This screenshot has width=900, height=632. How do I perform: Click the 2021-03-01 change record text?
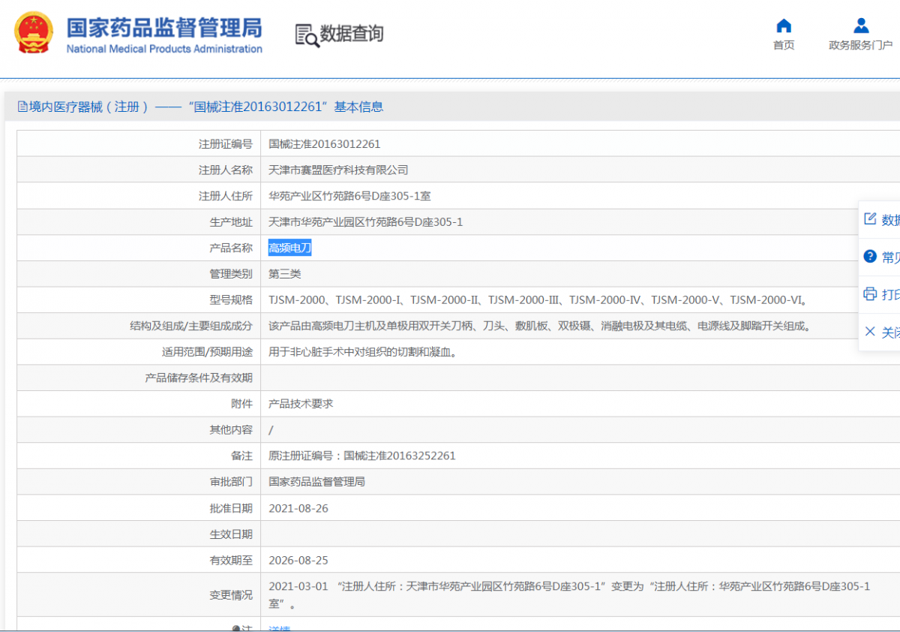[x=569, y=595]
